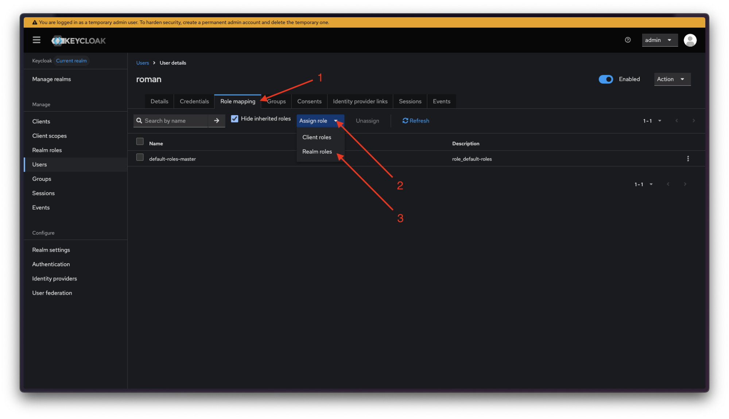
Task: Open the help question mark icon
Action: 628,40
